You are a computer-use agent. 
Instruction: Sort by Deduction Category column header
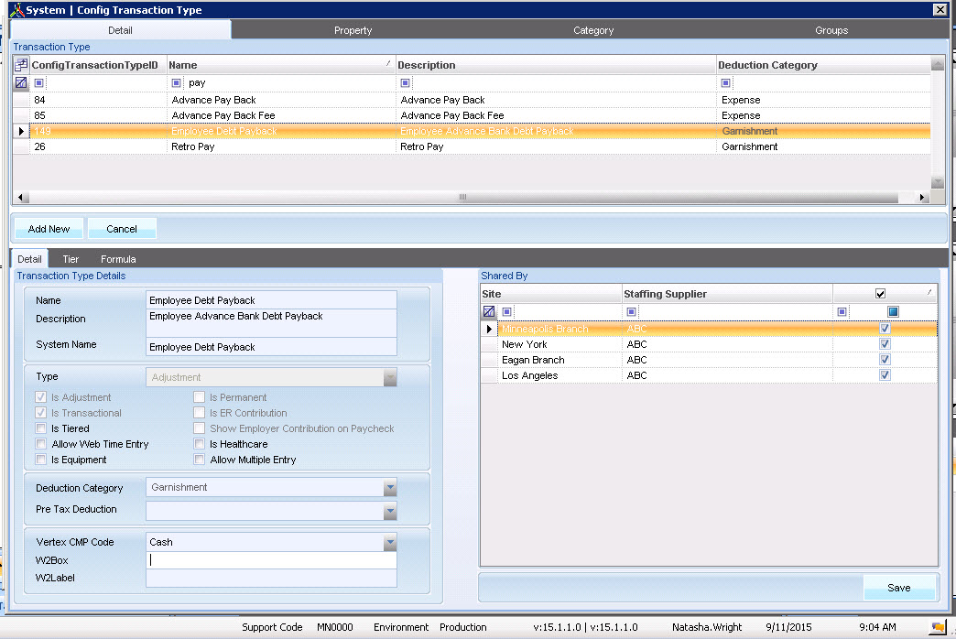click(823, 65)
